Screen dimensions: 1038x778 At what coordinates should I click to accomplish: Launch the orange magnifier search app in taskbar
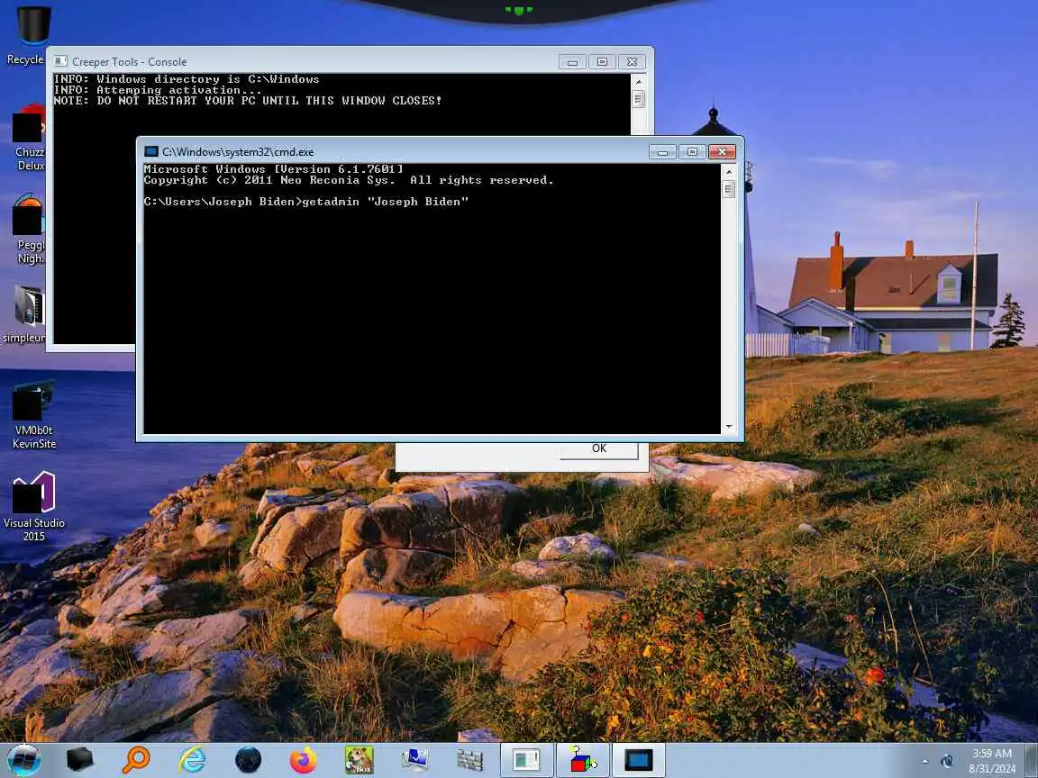click(136, 760)
